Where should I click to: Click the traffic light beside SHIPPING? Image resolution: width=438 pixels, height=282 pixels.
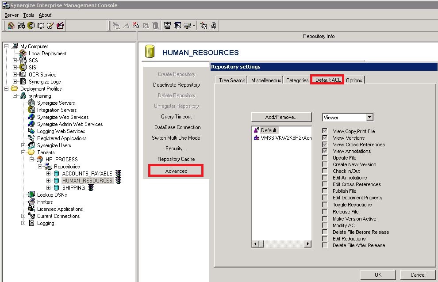coord(91,187)
